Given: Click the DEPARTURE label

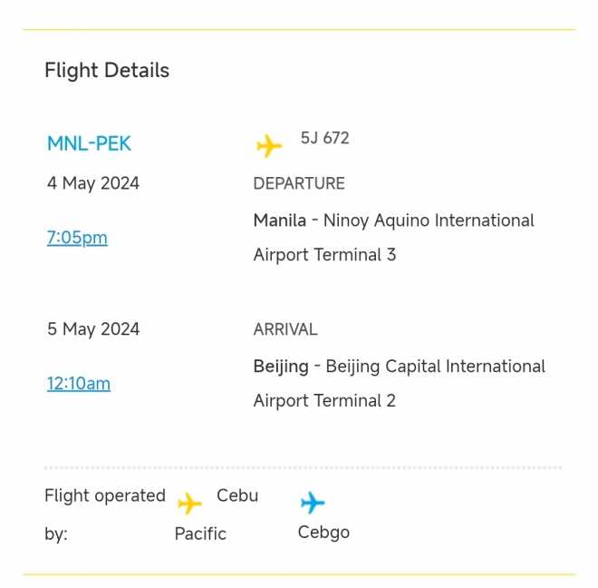Looking at the screenshot, I should 299,183.
